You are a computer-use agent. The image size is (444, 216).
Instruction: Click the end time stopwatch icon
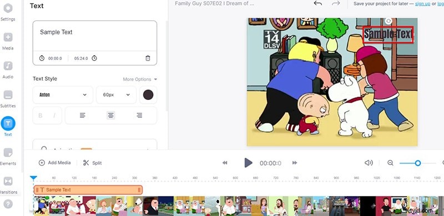pyautogui.click(x=94, y=58)
